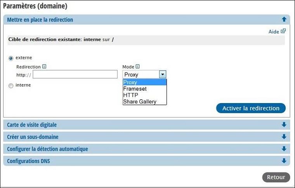The height and width of the screenshot is (188, 295).
Task: Click the down arrow on Créer un sous-domaine
Action: click(284, 136)
